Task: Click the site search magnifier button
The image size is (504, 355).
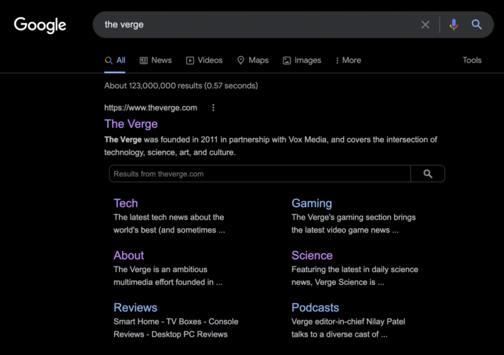Action: coord(428,174)
